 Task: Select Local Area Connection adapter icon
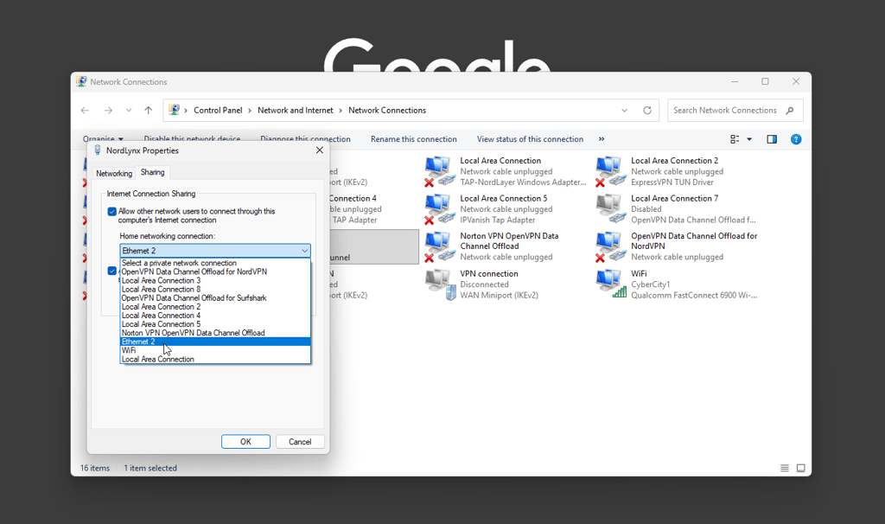(x=439, y=172)
